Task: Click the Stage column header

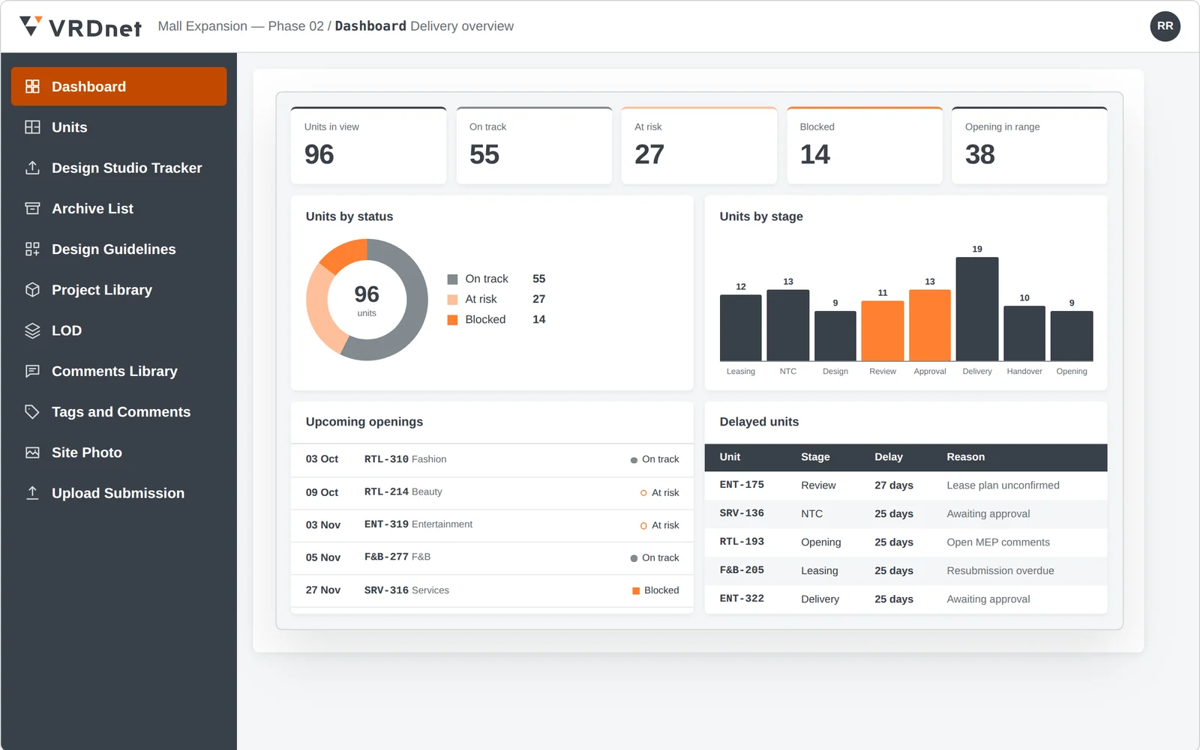Action: click(815, 457)
